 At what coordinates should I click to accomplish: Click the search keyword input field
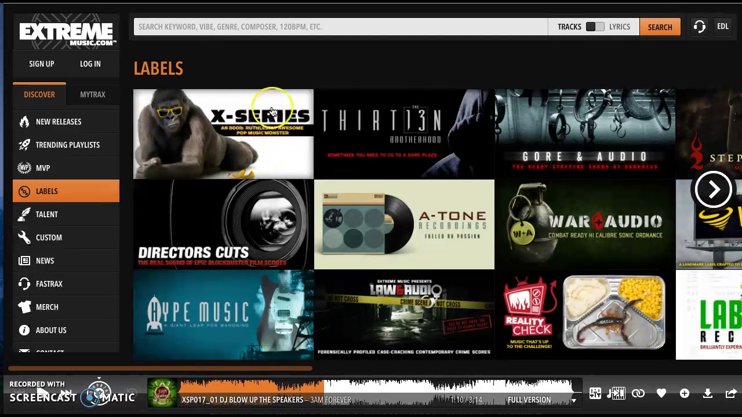[x=341, y=27]
